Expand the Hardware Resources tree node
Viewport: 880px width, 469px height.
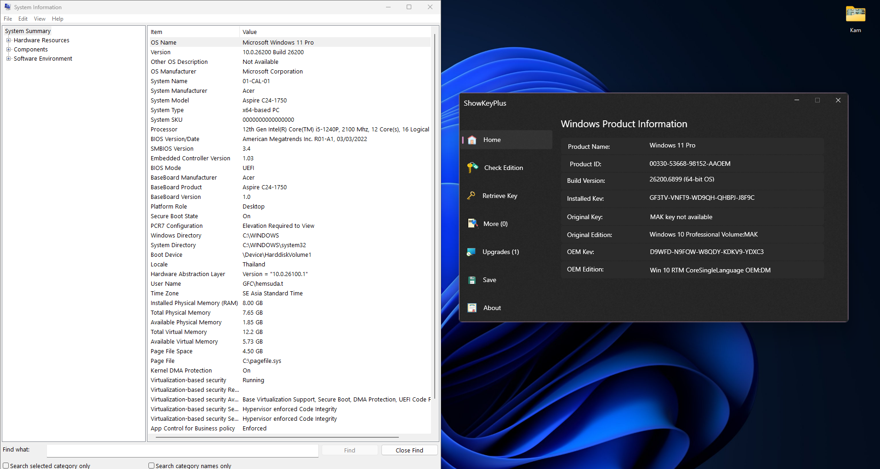pos(8,40)
